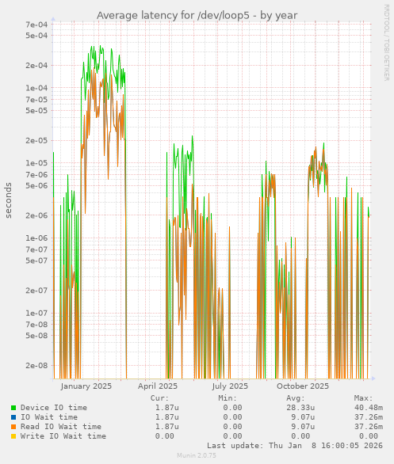Click the yellow Write IO Wait swatch
This screenshot has width=394, height=464.
(x=13, y=436)
